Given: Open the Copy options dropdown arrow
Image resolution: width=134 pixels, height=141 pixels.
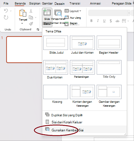Looking at the screenshot, I should (x=36, y=17).
